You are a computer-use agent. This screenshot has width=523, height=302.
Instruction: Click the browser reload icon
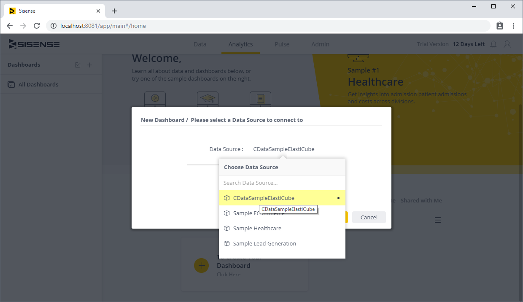coord(37,26)
